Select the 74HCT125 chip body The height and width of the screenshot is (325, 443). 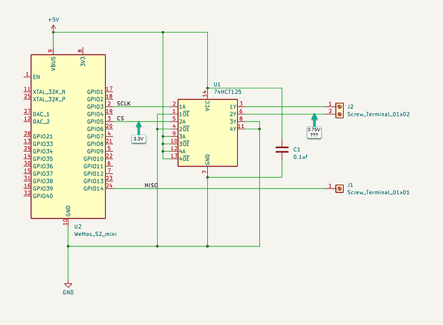click(208, 133)
